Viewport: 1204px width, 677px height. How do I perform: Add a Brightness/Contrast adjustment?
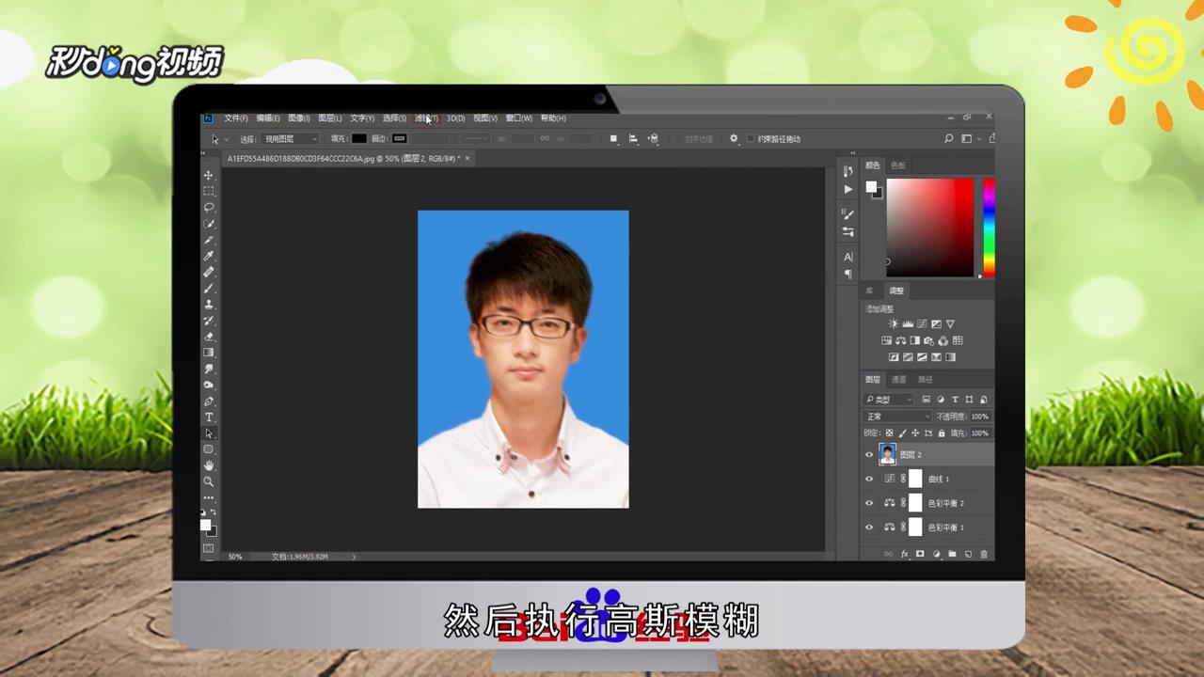[x=894, y=323]
